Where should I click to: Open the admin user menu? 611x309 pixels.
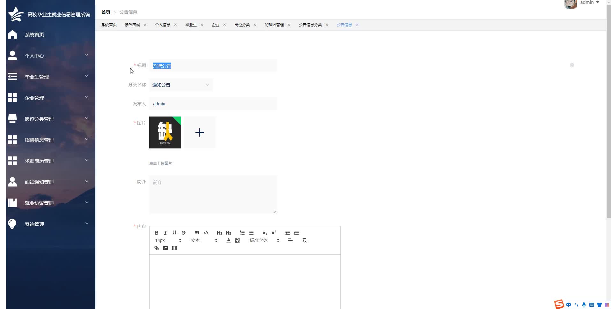click(x=590, y=3)
